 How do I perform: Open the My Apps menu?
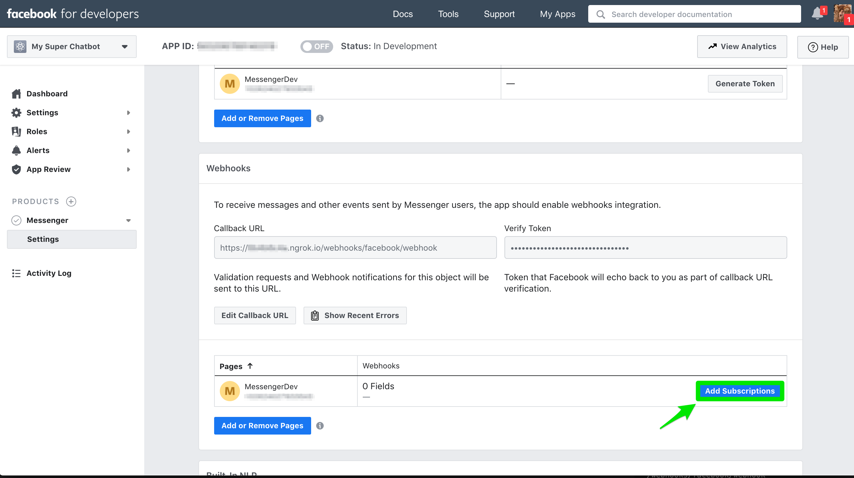point(557,14)
